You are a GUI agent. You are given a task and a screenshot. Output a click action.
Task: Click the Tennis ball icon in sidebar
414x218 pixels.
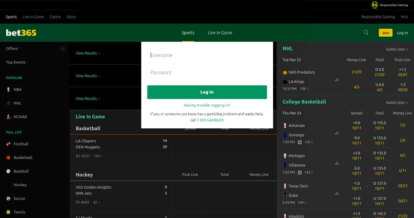pos(8,212)
